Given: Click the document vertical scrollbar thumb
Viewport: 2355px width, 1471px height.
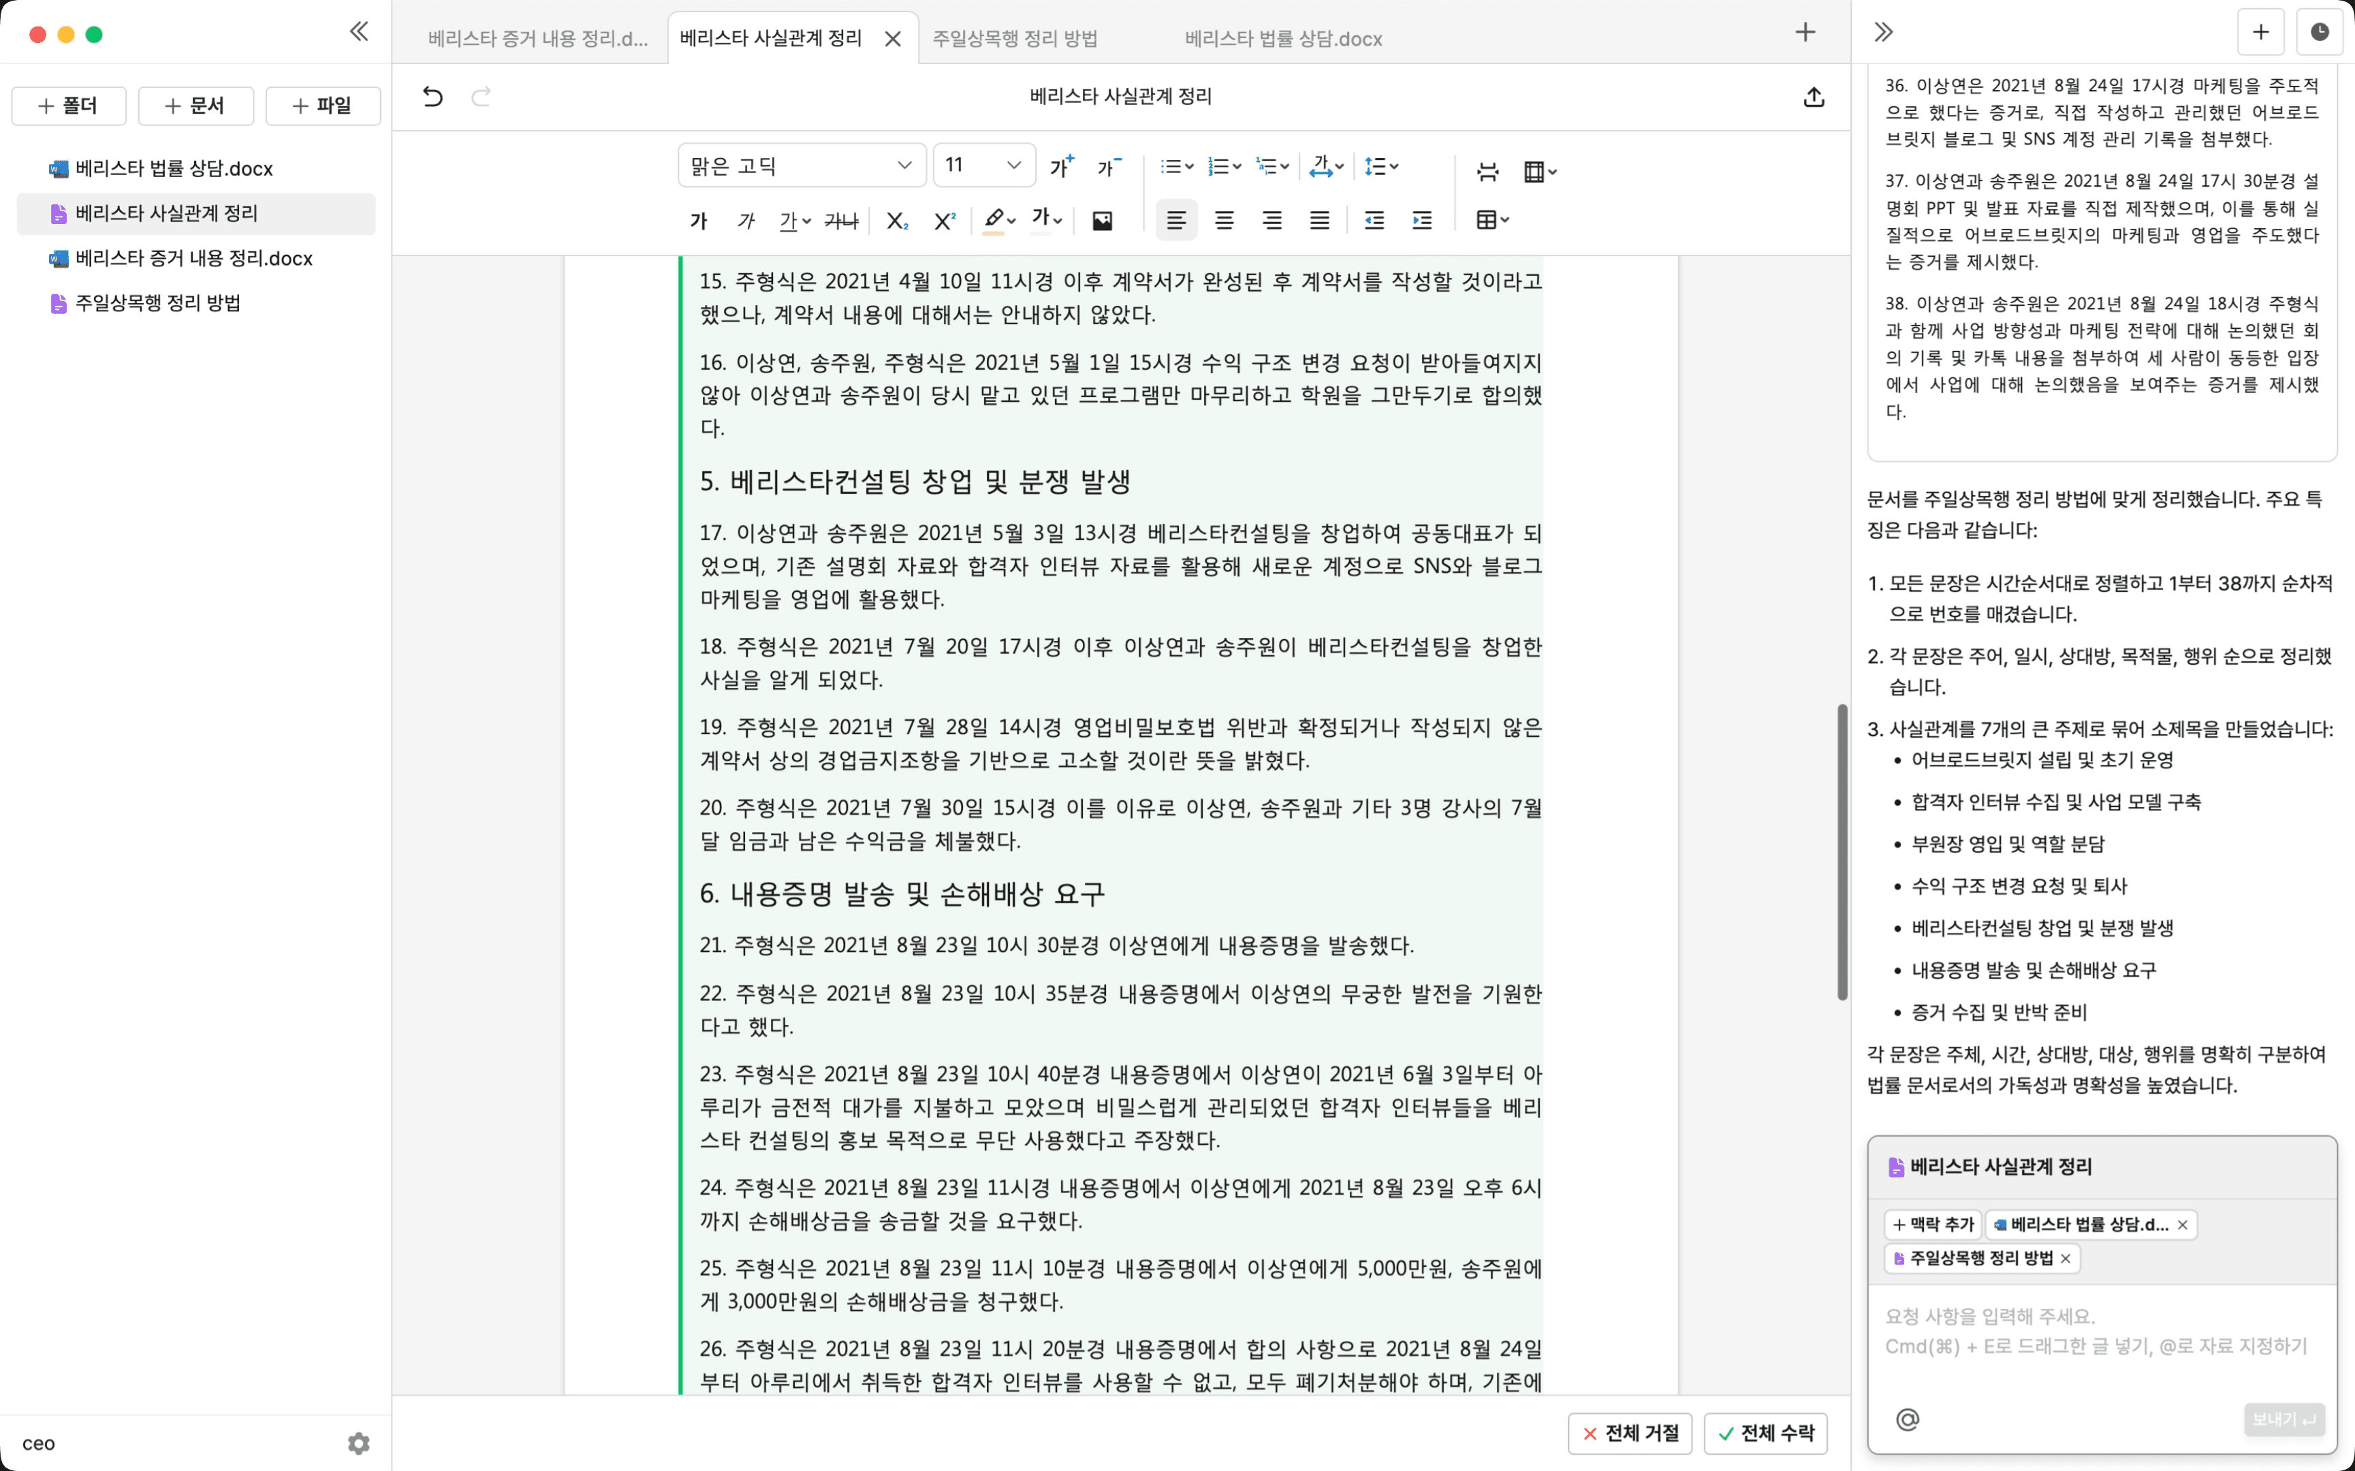Looking at the screenshot, I should [1842, 851].
